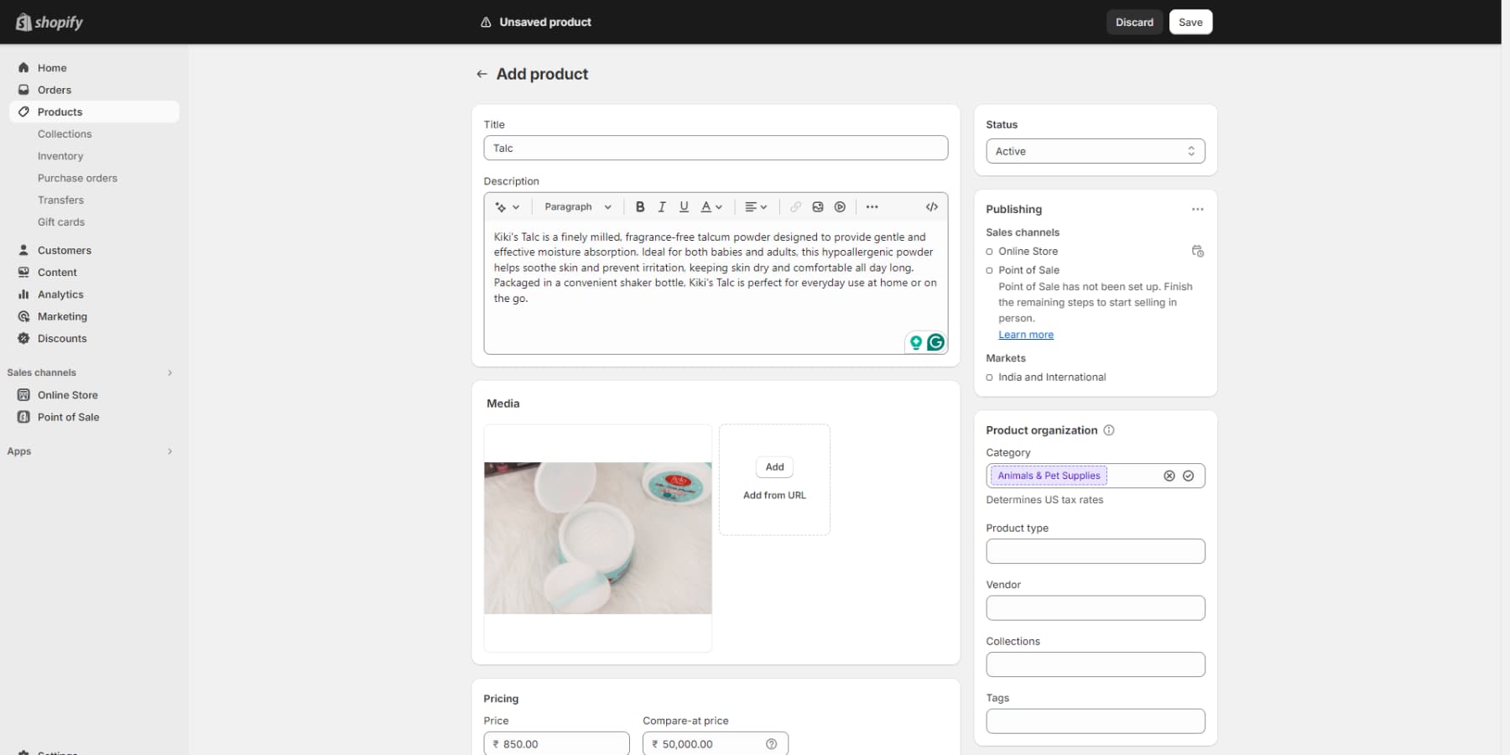Image resolution: width=1510 pixels, height=755 pixels.
Task: Insert a video into the description
Action: [841, 206]
